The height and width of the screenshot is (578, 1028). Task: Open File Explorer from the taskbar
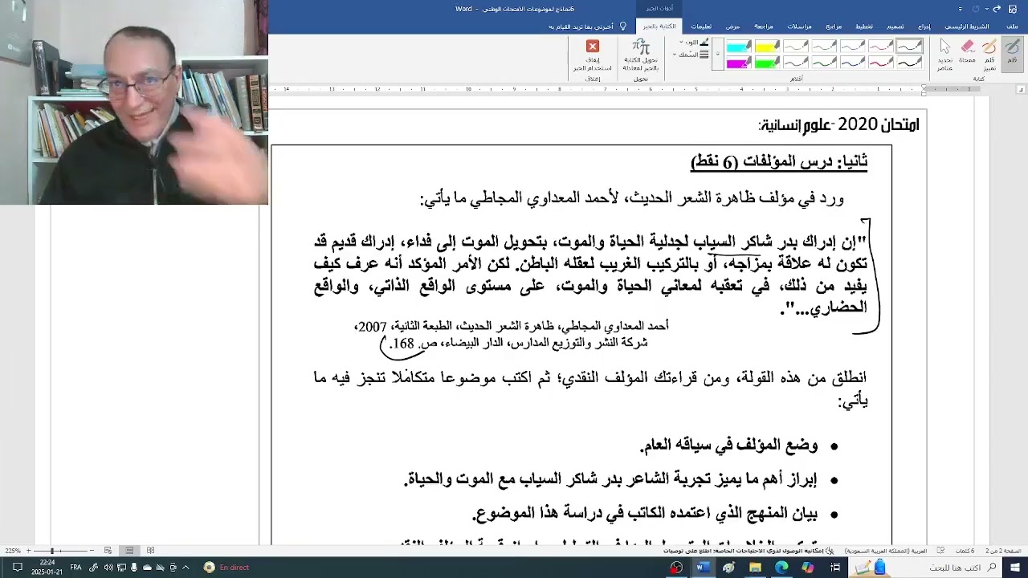point(755,568)
